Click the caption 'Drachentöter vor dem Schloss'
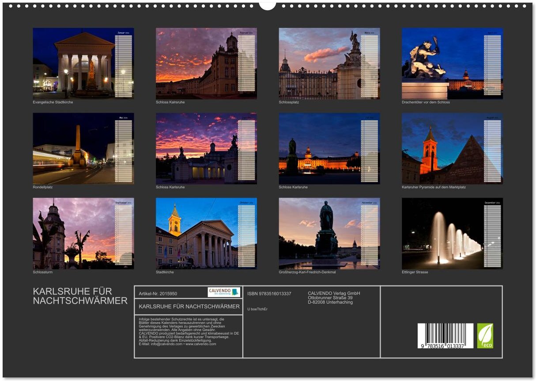 click(426, 102)
